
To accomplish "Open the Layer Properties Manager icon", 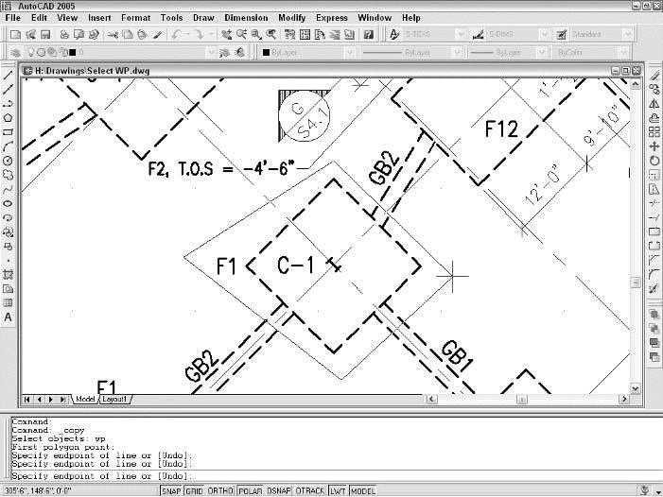I will click(x=16, y=52).
